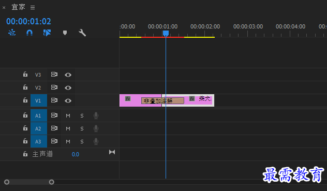Click the horizontal zoom scrollbar bar
Screen dimensions: 327x191
(29, 182)
